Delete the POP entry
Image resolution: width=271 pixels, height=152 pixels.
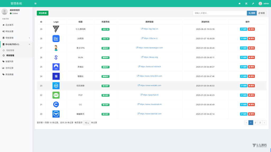coord(251,95)
